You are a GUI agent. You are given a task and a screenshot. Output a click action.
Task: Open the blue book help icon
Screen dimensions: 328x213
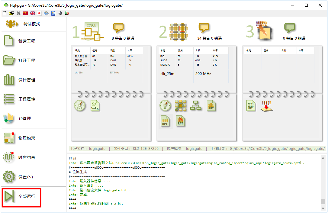46,13
